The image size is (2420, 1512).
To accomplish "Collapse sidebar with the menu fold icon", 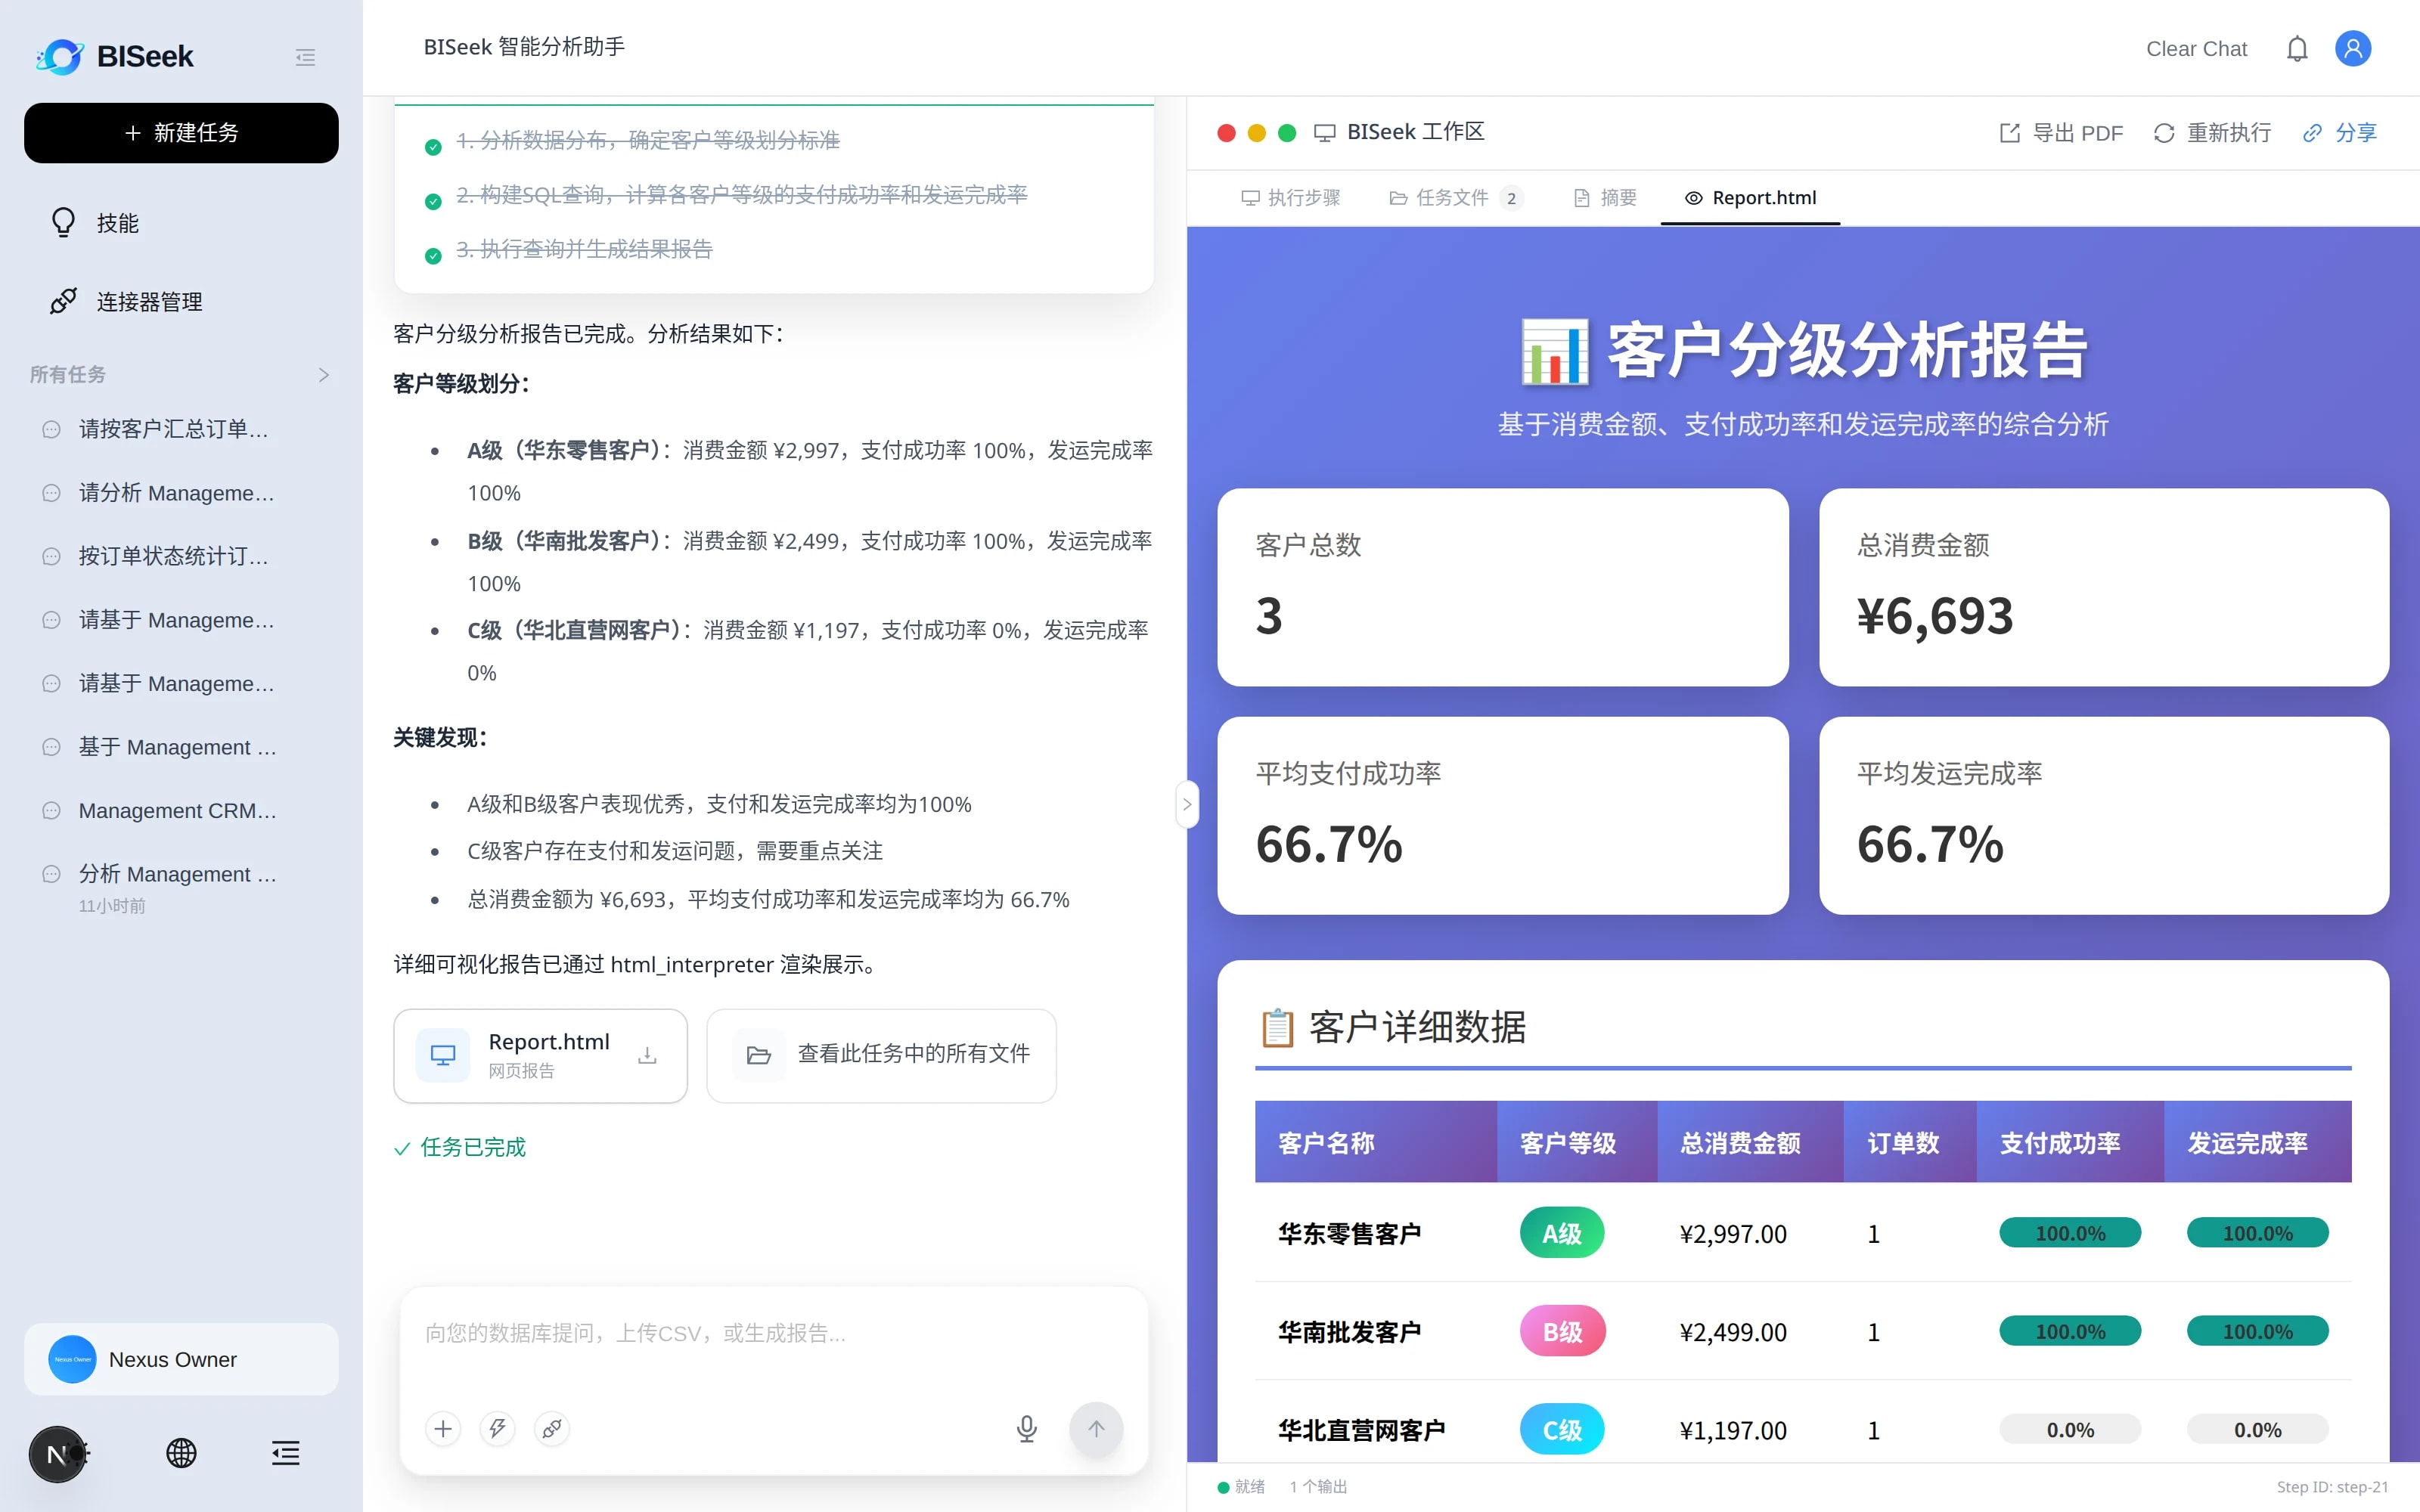I will (x=305, y=57).
